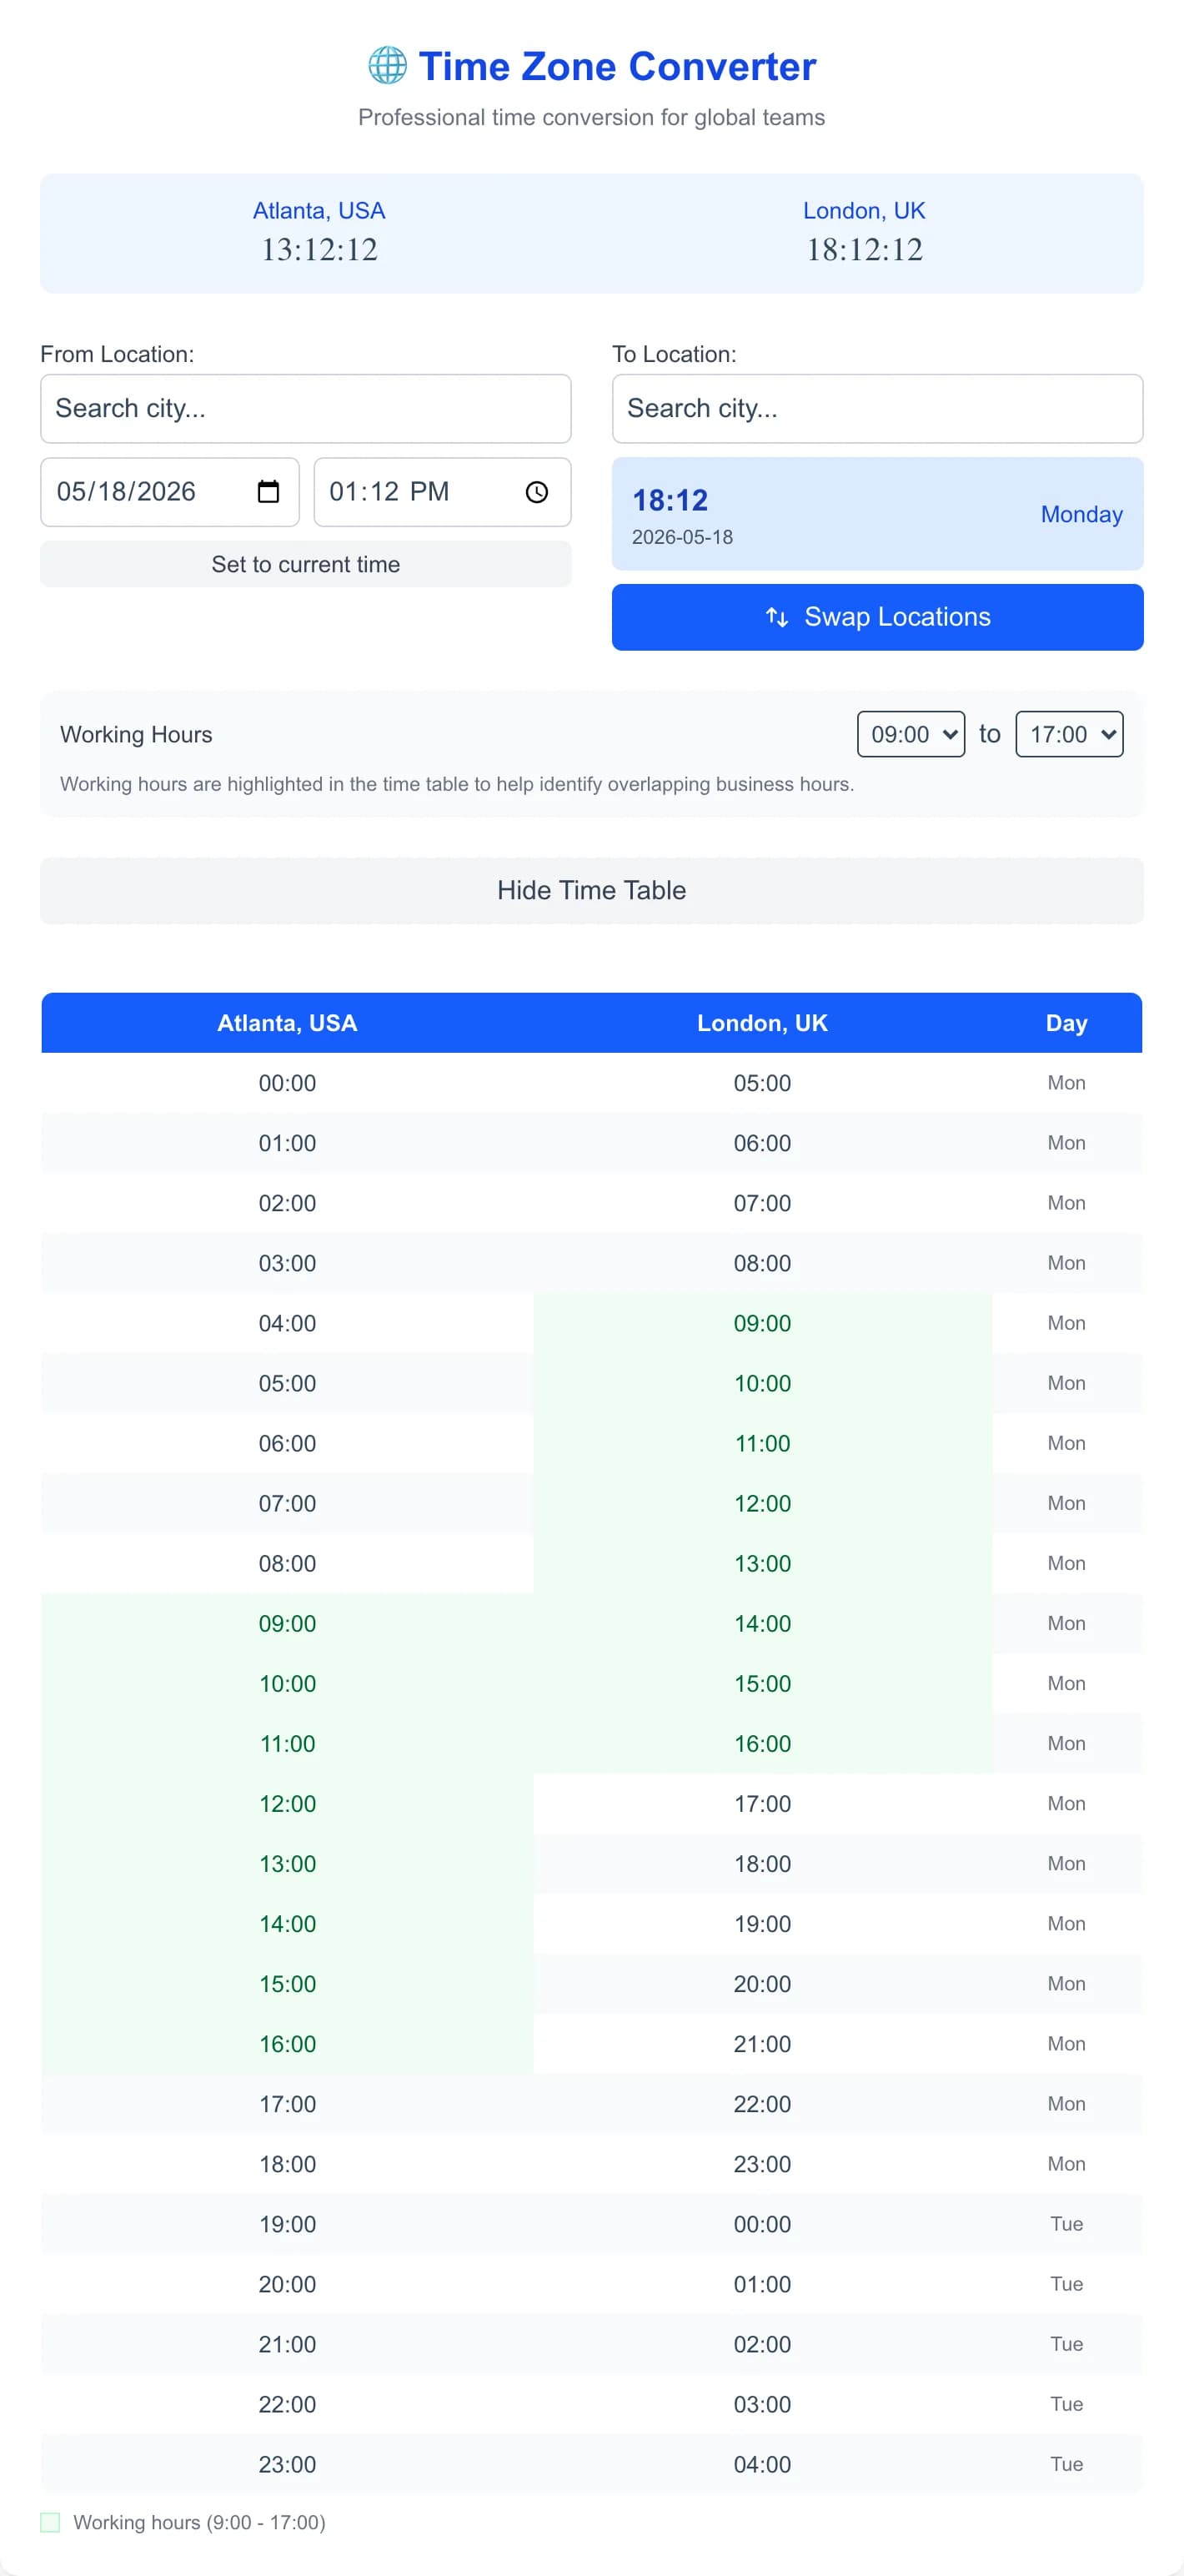
Task: Click Set to current time button
Action: tap(306, 564)
